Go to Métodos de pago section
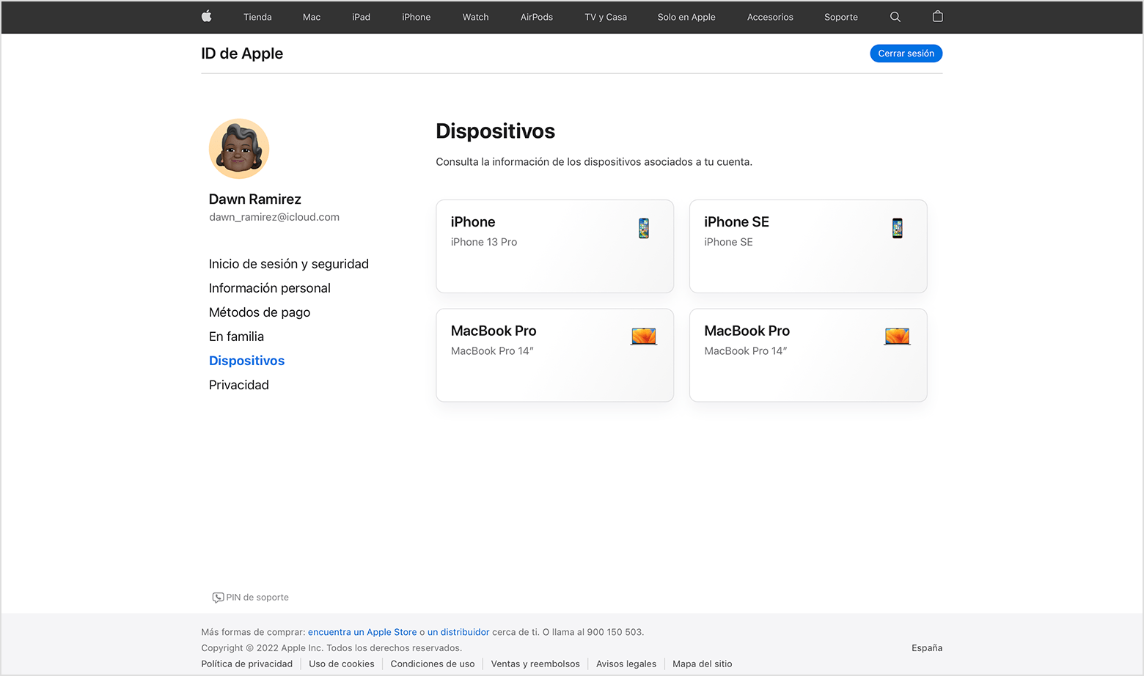 coord(260,312)
